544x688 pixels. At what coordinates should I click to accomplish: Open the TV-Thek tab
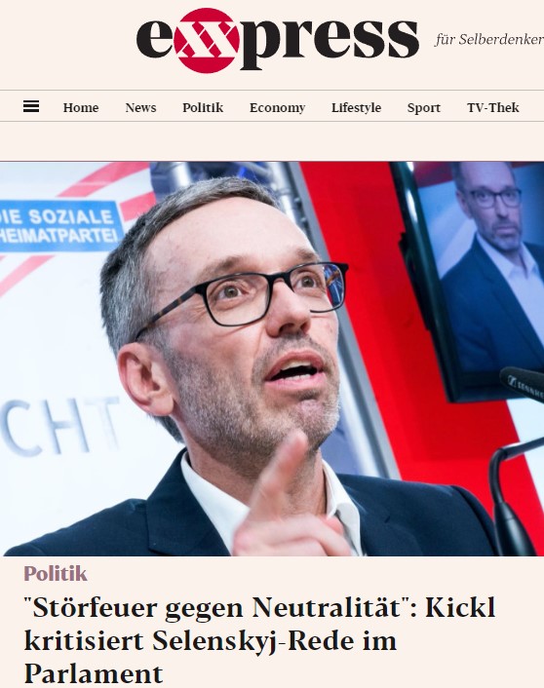point(493,107)
